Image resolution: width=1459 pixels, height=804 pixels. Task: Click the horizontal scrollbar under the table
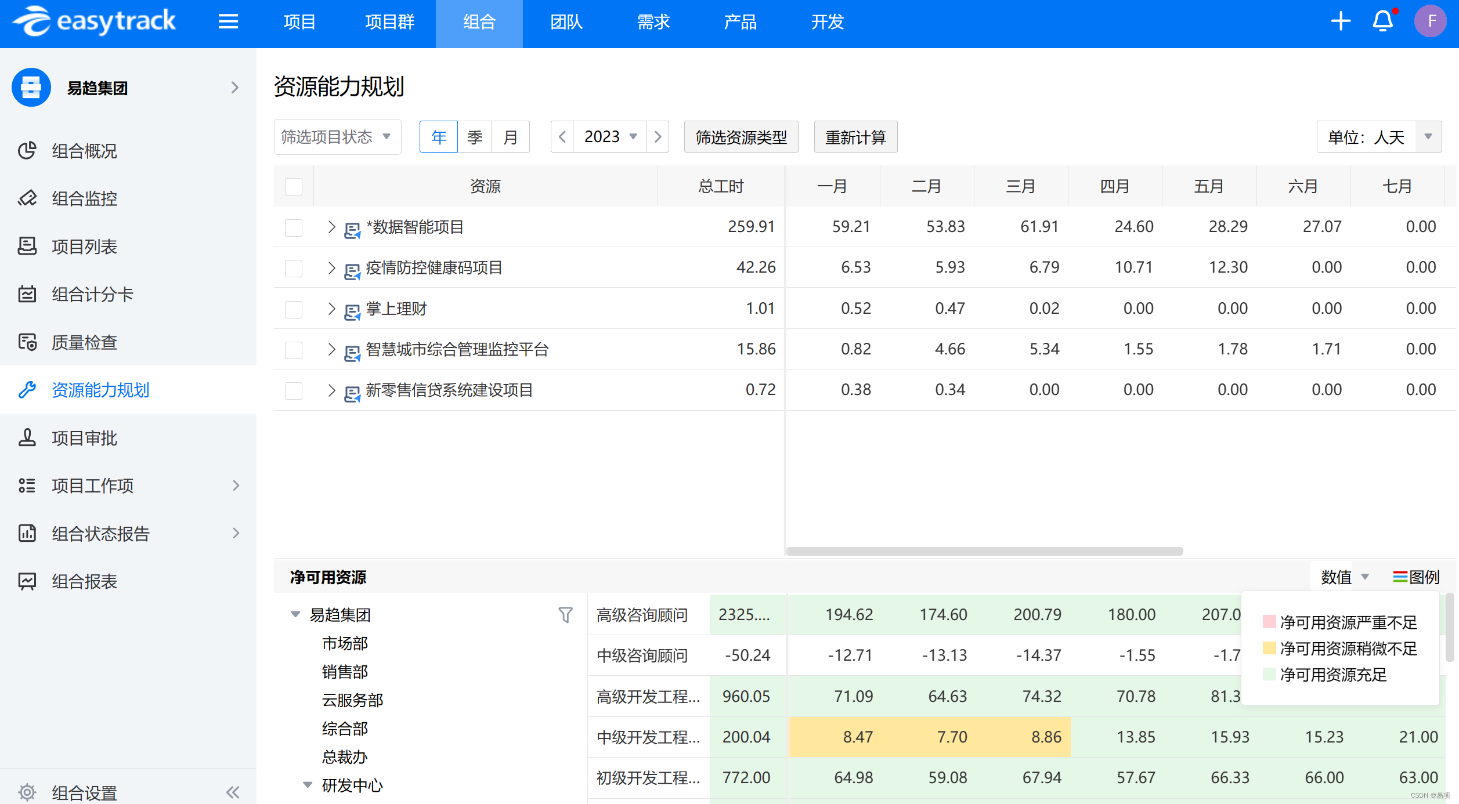[x=984, y=551]
